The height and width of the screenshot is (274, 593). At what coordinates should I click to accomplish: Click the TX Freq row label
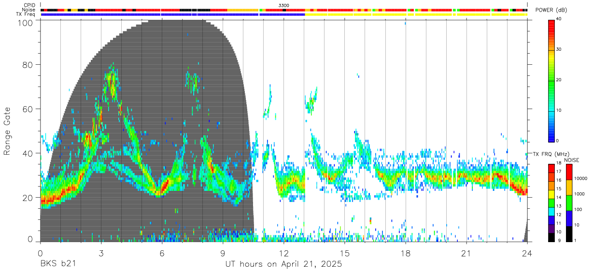[x=26, y=14]
